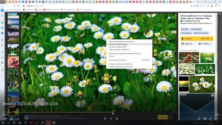Click the video seek bar handle
Image resolution: width=222 pixels, height=125 pixels.
[113, 112]
